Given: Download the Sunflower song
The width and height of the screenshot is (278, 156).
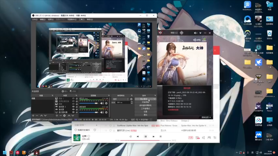Looking at the screenshot, I should pyautogui.click(x=114, y=125).
